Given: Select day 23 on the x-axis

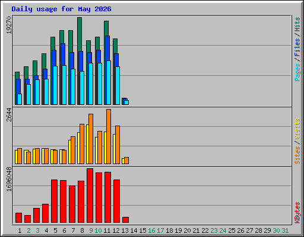Looking at the screenshot, I should point(214,230).
